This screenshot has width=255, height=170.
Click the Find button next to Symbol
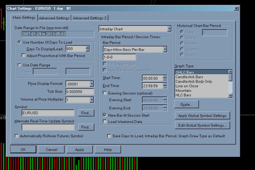pos(86,113)
